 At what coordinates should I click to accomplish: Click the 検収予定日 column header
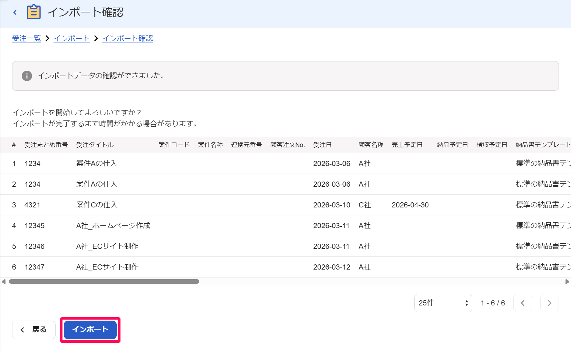pyautogui.click(x=492, y=145)
